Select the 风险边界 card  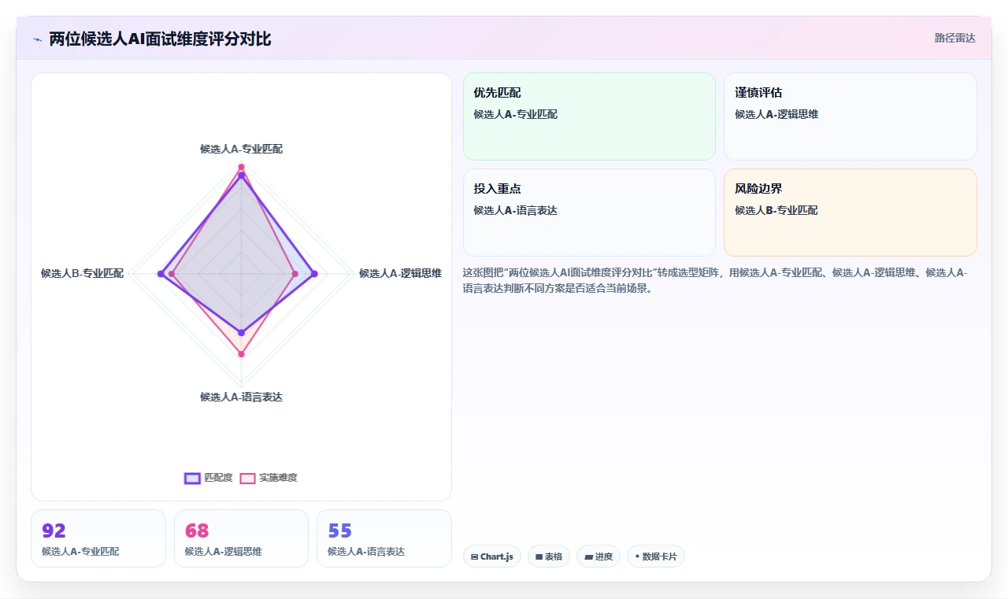point(850,213)
